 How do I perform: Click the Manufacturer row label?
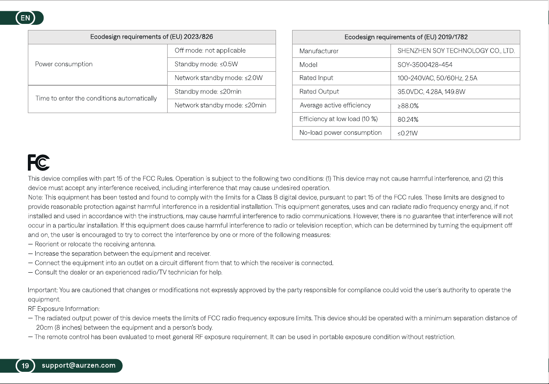(x=319, y=51)
